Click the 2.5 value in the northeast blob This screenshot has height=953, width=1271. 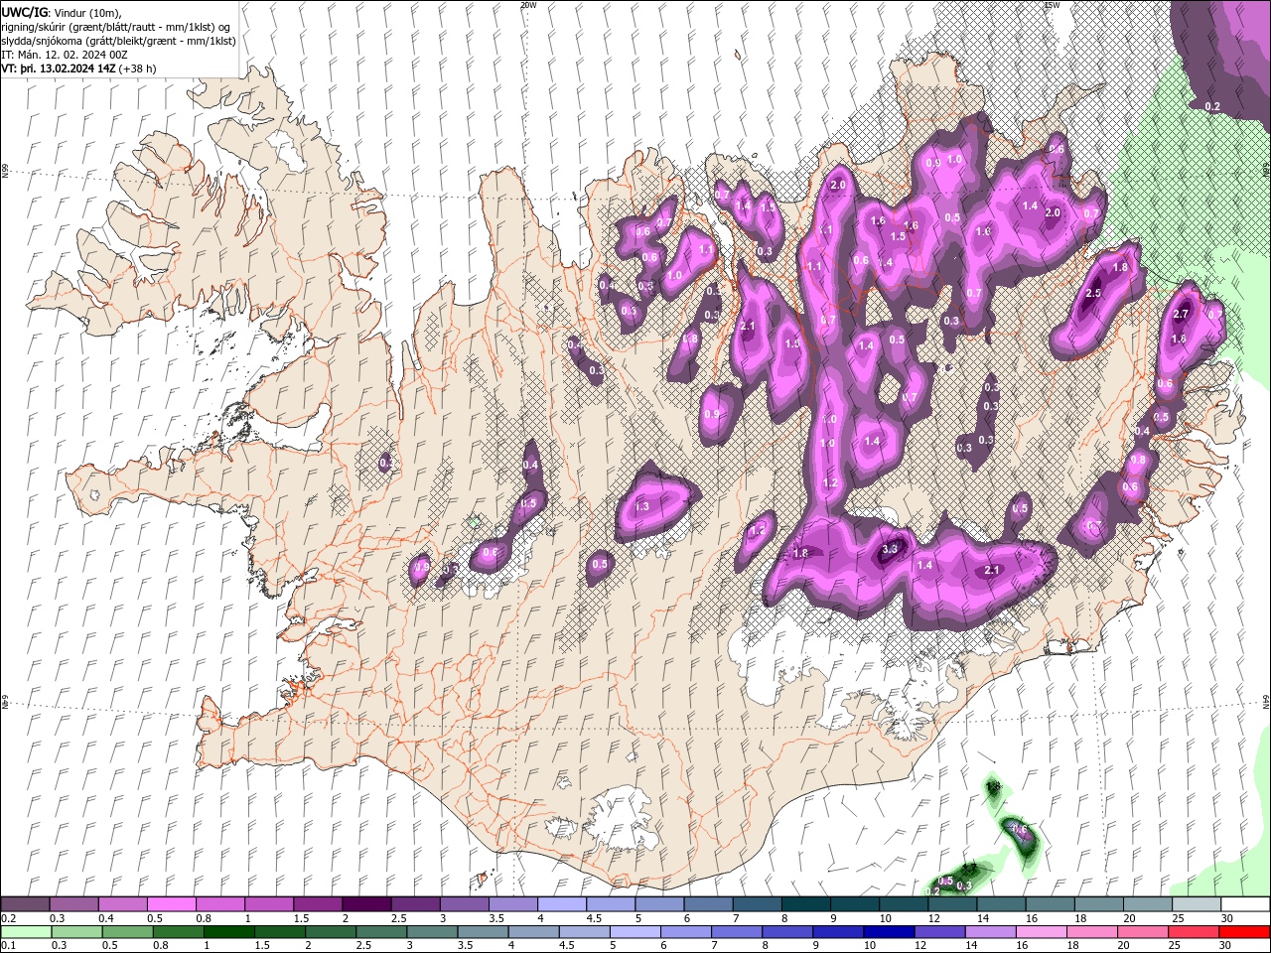coord(1093,294)
